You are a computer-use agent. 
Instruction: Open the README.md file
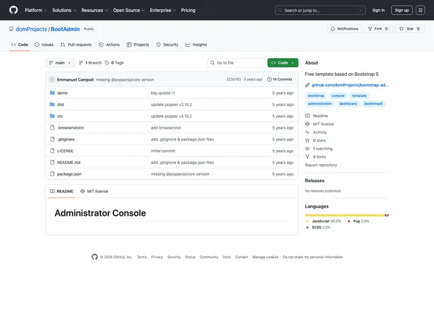[69, 163]
